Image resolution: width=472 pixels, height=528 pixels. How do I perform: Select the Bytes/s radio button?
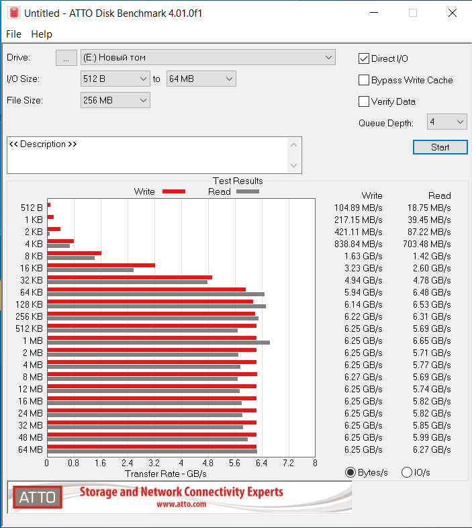pos(350,472)
